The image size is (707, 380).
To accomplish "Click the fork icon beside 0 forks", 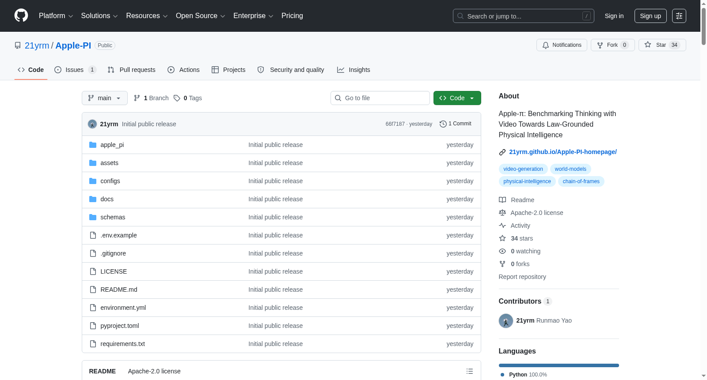I will [x=502, y=264].
